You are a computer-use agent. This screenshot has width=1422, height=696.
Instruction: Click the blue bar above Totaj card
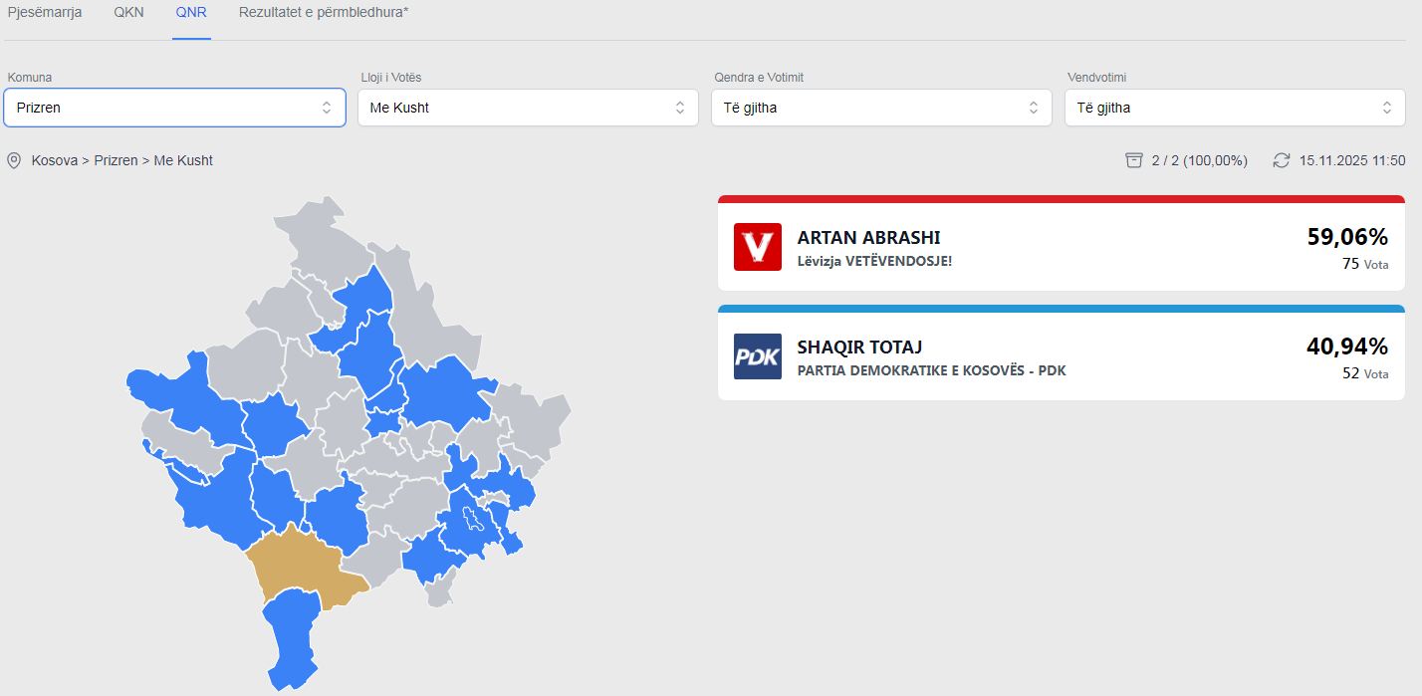(x=1061, y=309)
